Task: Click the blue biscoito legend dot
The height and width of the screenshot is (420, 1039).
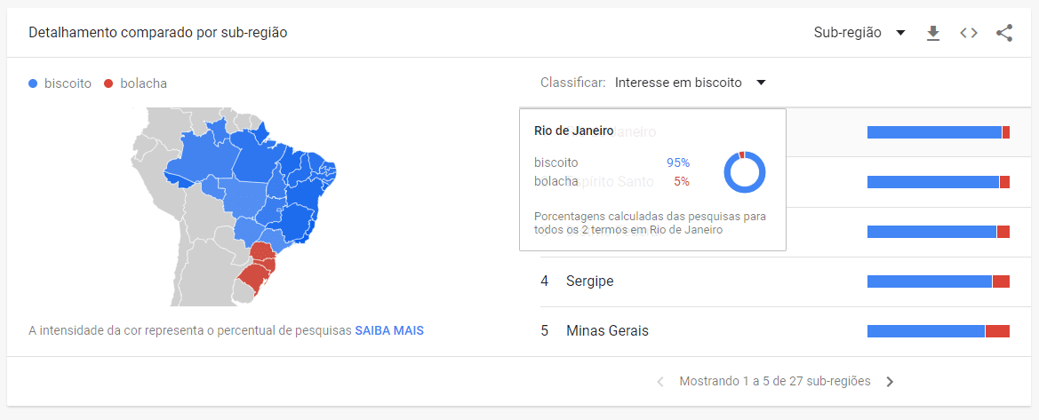Action: (34, 83)
